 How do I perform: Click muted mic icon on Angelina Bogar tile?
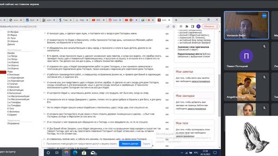tap(264, 77)
